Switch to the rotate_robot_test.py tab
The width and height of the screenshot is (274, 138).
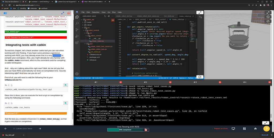pyautogui.click(x=124, y=16)
